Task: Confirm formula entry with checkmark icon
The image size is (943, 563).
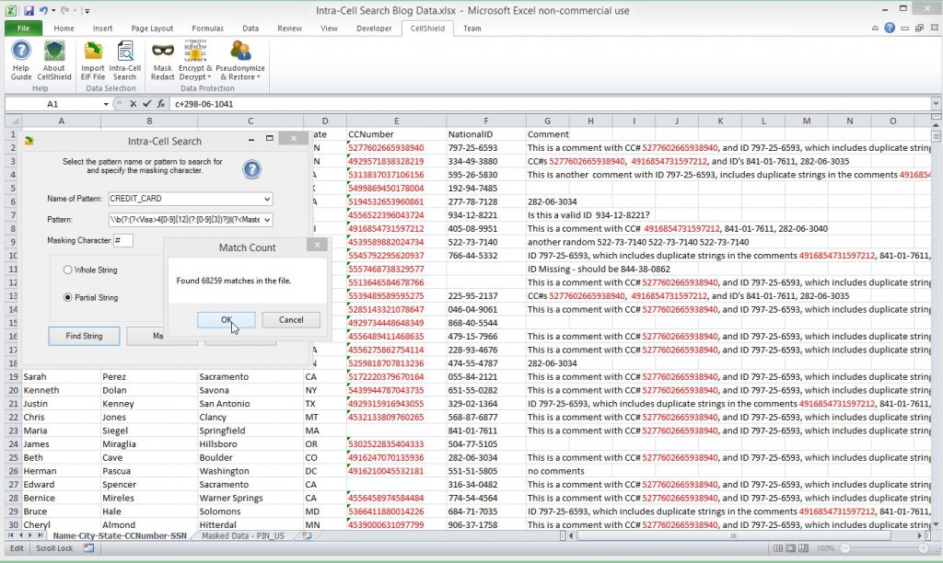Action: pyautogui.click(x=146, y=104)
